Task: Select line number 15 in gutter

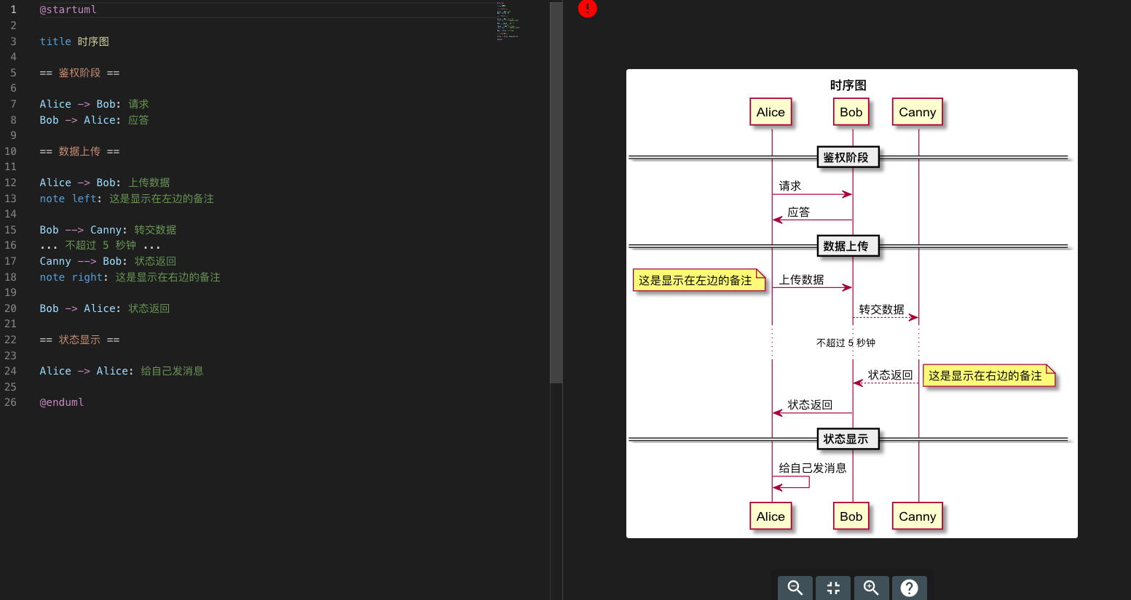Action: coord(10,230)
